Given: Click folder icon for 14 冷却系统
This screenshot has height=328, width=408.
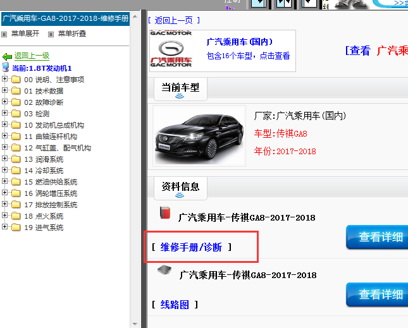Looking at the screenshot, I should (x=16, y=171).
